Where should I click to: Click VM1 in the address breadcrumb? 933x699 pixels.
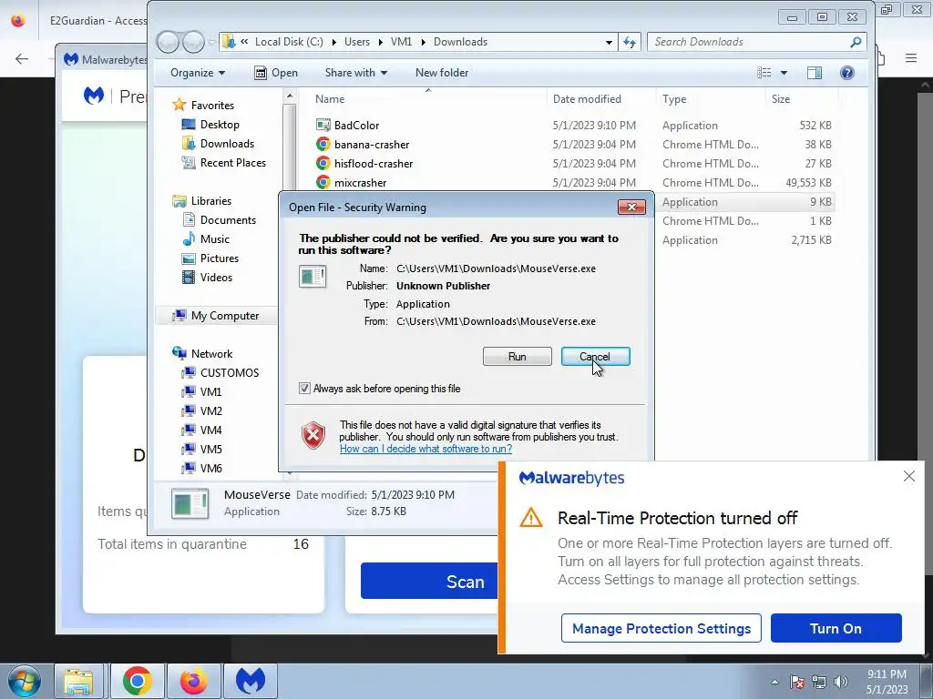click(401, 42)
